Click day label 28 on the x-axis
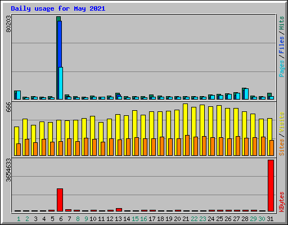Image resolution: width=288 pixels, height=225 pixels. [x=245, y=219]
